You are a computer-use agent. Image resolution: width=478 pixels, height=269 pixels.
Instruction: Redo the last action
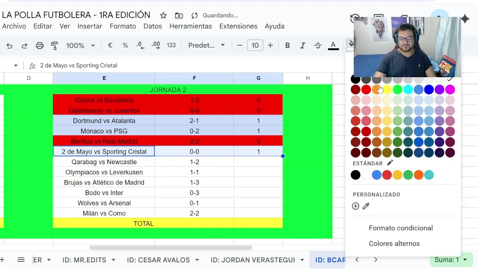[x=24, y=46]
